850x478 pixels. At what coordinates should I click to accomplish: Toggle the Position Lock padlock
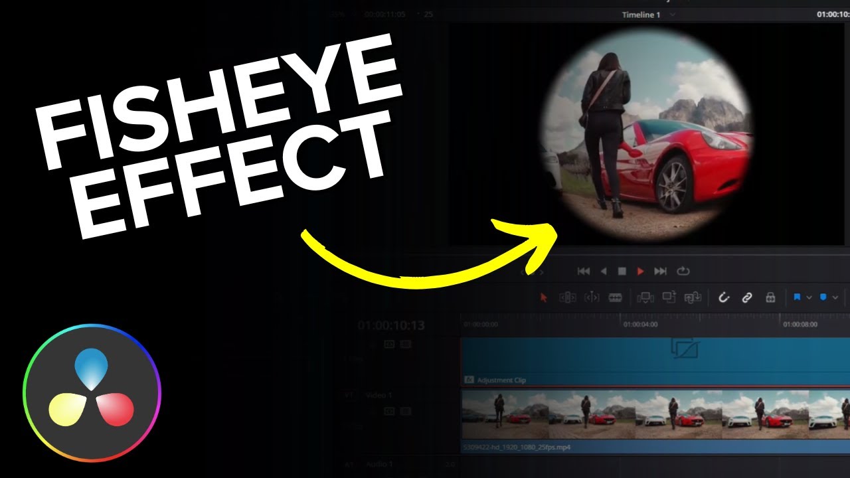(x=770, y=298)
